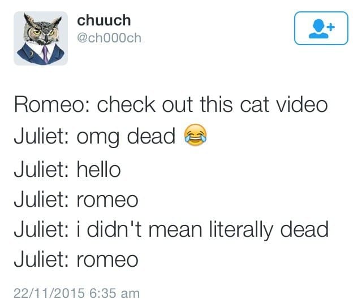Click the follow user button
Viewport: 362px width, 308px height.
pos(321,28)
